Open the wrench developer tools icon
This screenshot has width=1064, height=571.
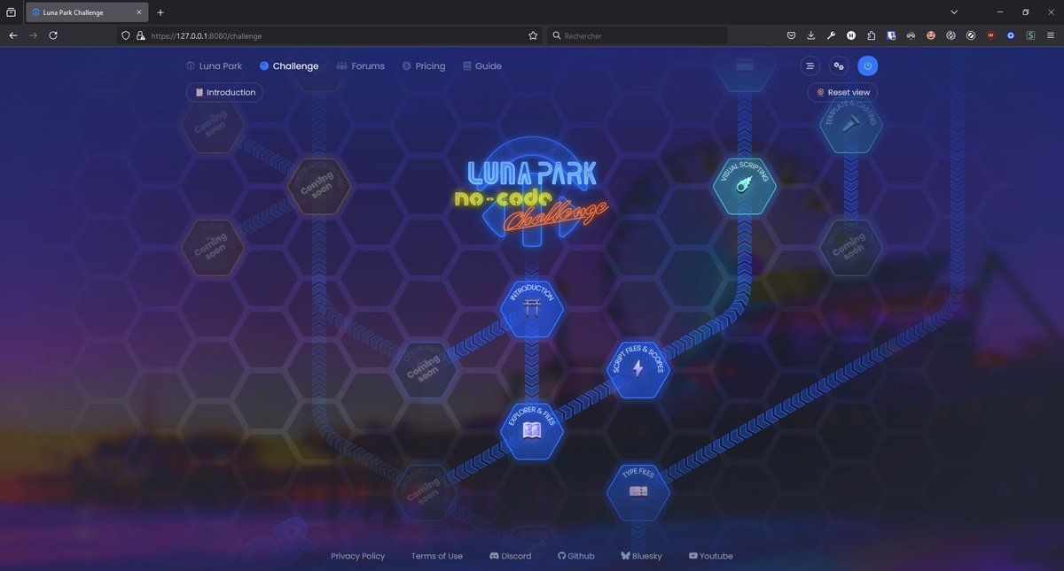(x=831, y=35)
